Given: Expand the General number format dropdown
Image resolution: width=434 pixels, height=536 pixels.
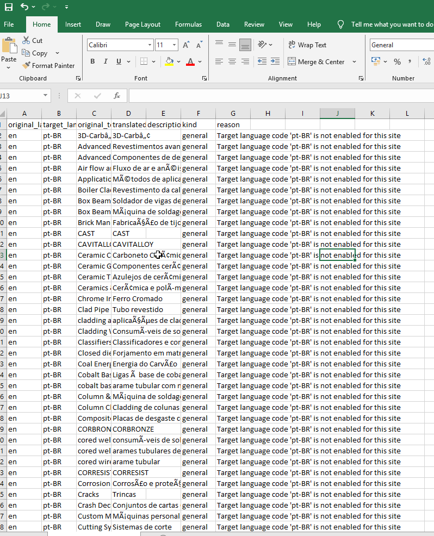Looking at the screenshot, I should click(x=401, y=45).
